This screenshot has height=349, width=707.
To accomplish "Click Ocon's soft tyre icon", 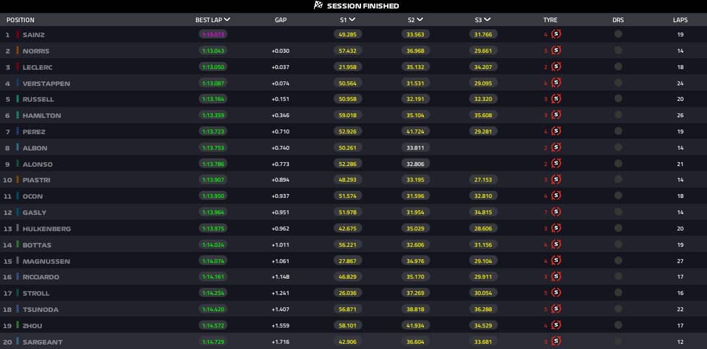I will click(x=556, y=195).
